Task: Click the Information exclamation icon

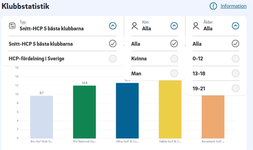Action: (213, 6)
